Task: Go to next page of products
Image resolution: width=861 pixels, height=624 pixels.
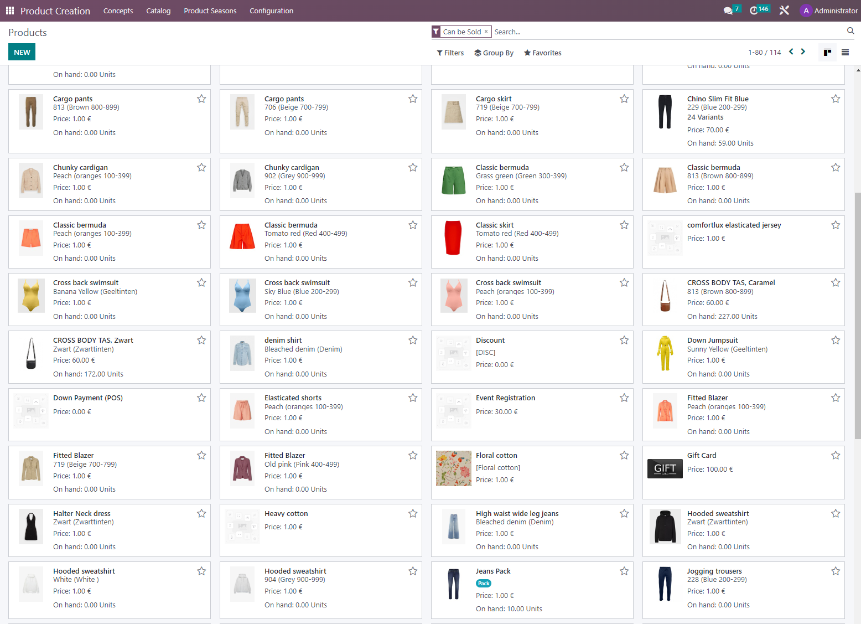Action: (803, 51)
